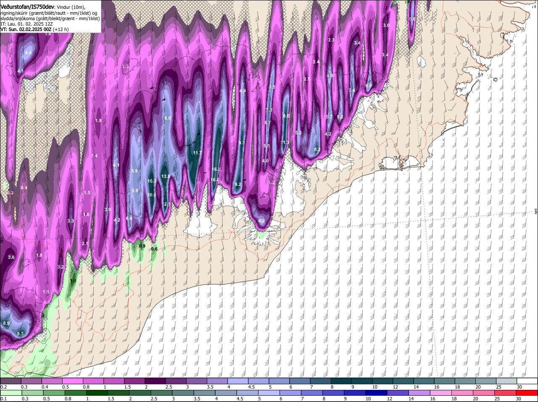Click the 8.6 precipitation value
The image size is (538, 402).
(x=286, y=116)
